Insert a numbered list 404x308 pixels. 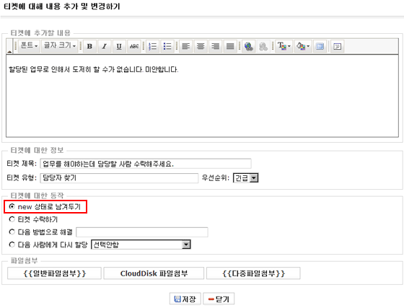pos(153,46)
